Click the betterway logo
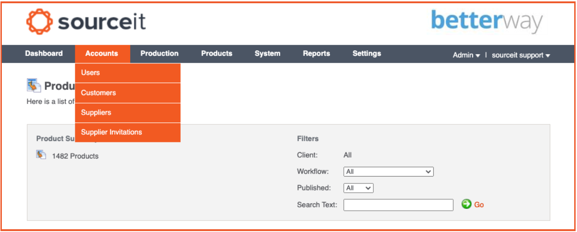Screen dimensions: 577x232 (x=487, y=21)
